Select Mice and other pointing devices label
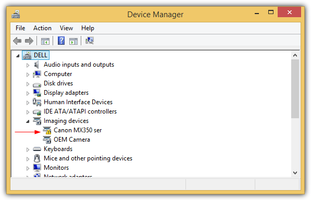The width and height of the screenshot is (311, 200). (x=88, y=158)
